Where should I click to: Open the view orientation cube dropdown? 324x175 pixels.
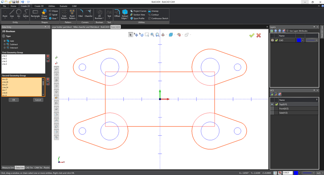(x=175, y=34)
